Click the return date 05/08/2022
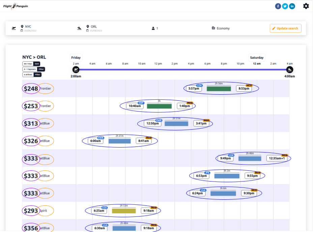 (96, 31)
